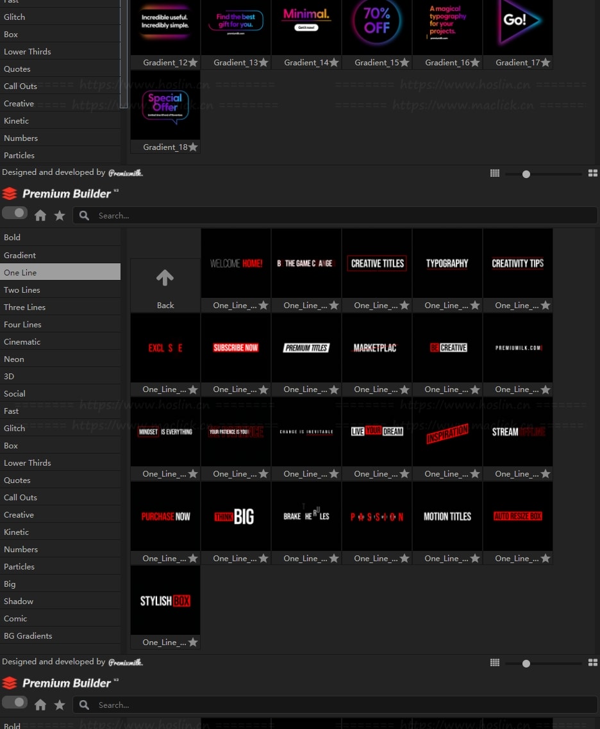Viewport: 600px width, 729px height.
Task: Select the PASSION title thumbnail
Action: coord(377,516)
